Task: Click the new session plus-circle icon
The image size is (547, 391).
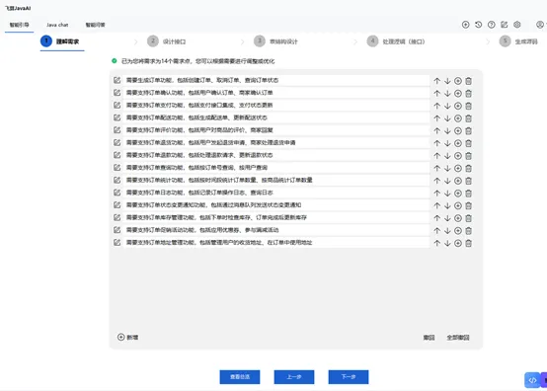Action: pyautogui.click(x=465, y=25)
